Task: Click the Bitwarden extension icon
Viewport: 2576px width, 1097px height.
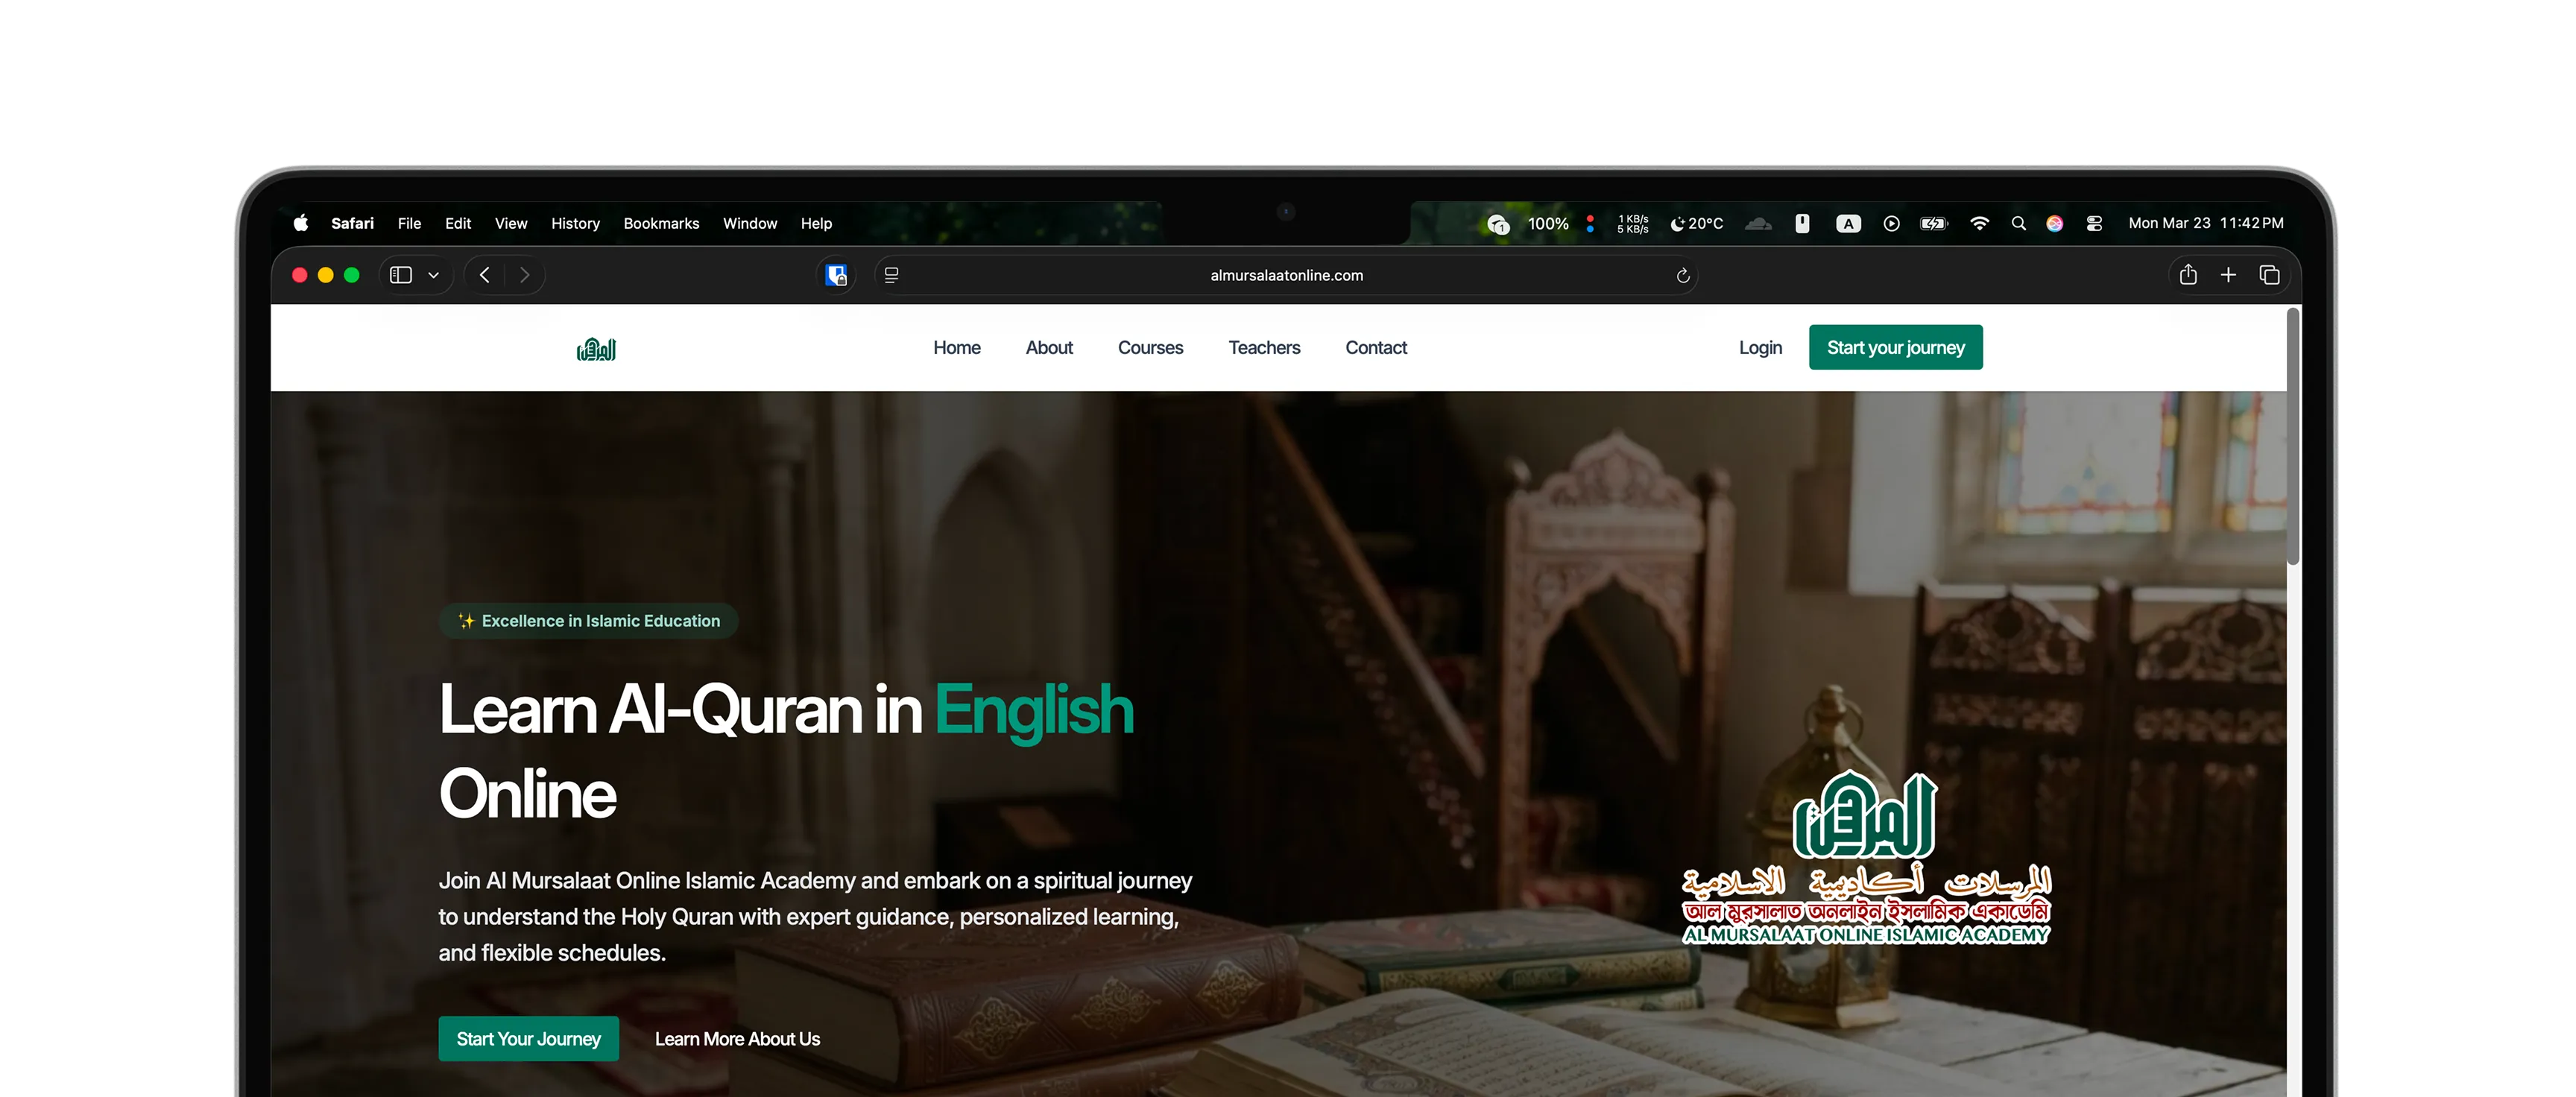Action: [x=836, y=275]
